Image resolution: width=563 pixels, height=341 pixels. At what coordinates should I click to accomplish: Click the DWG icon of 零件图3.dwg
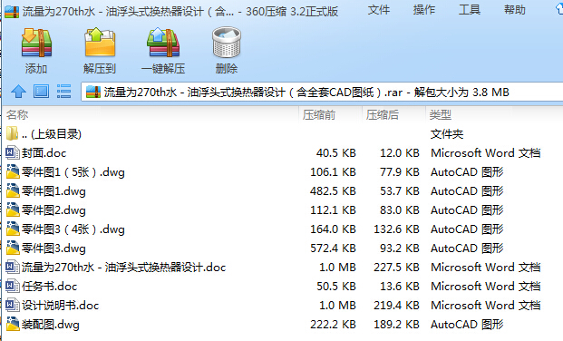tap(13, 248)
